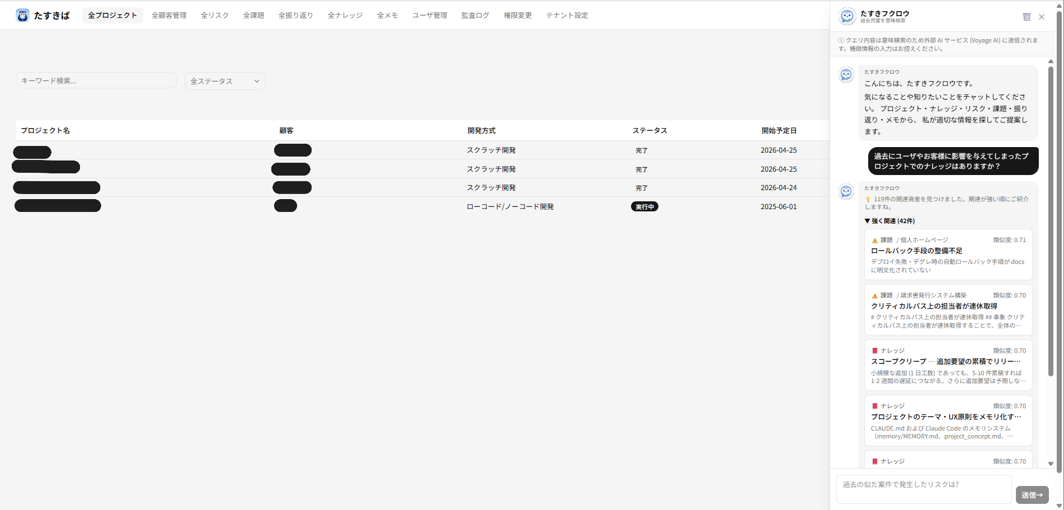Focus the chat message input field

point(924,489)
